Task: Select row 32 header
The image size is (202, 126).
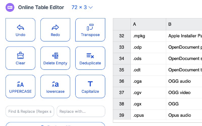Action: coord(122,36)
